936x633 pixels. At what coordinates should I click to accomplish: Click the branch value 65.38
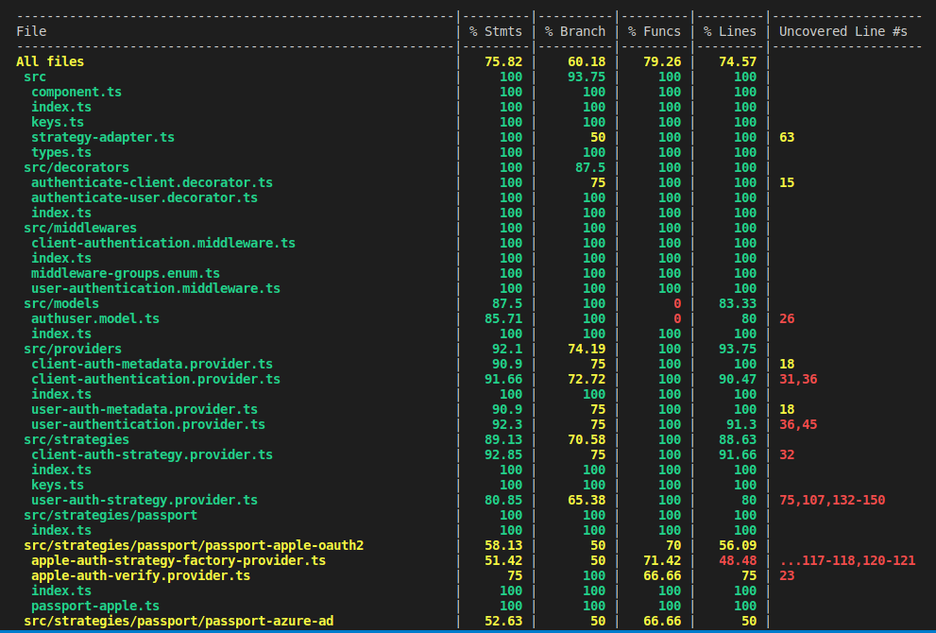(x=587, y=501)
